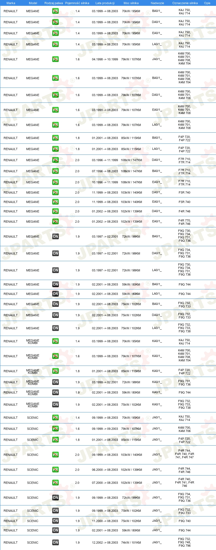The width and height of the screenshot is (216, 550).
Task: Click petrol icon in Megane 1.4 EA0/1_ row
Action: (x=56, y=33)
